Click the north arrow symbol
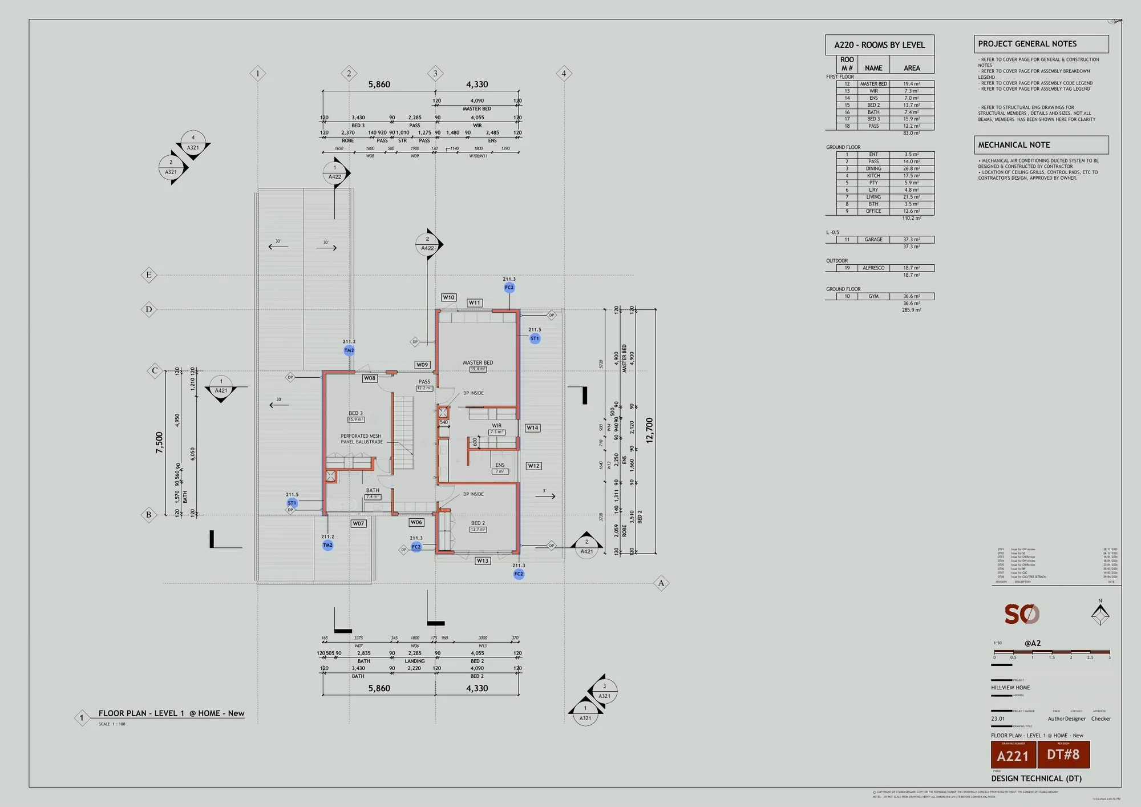Viewport: 1141px width, 807px height. [x=1100, y=612]
